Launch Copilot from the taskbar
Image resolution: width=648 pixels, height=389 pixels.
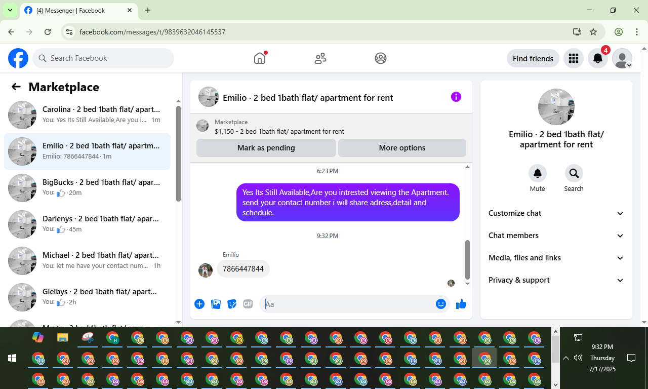(38, 337)
